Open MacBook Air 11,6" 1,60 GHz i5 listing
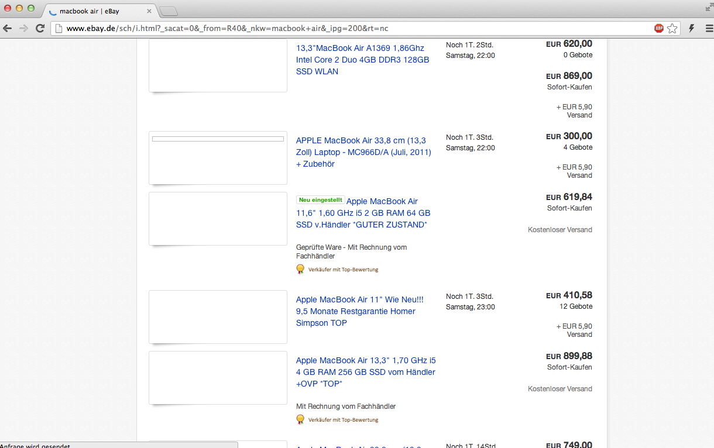Screen dimensions: 714x448 click(x=363, y=213)
